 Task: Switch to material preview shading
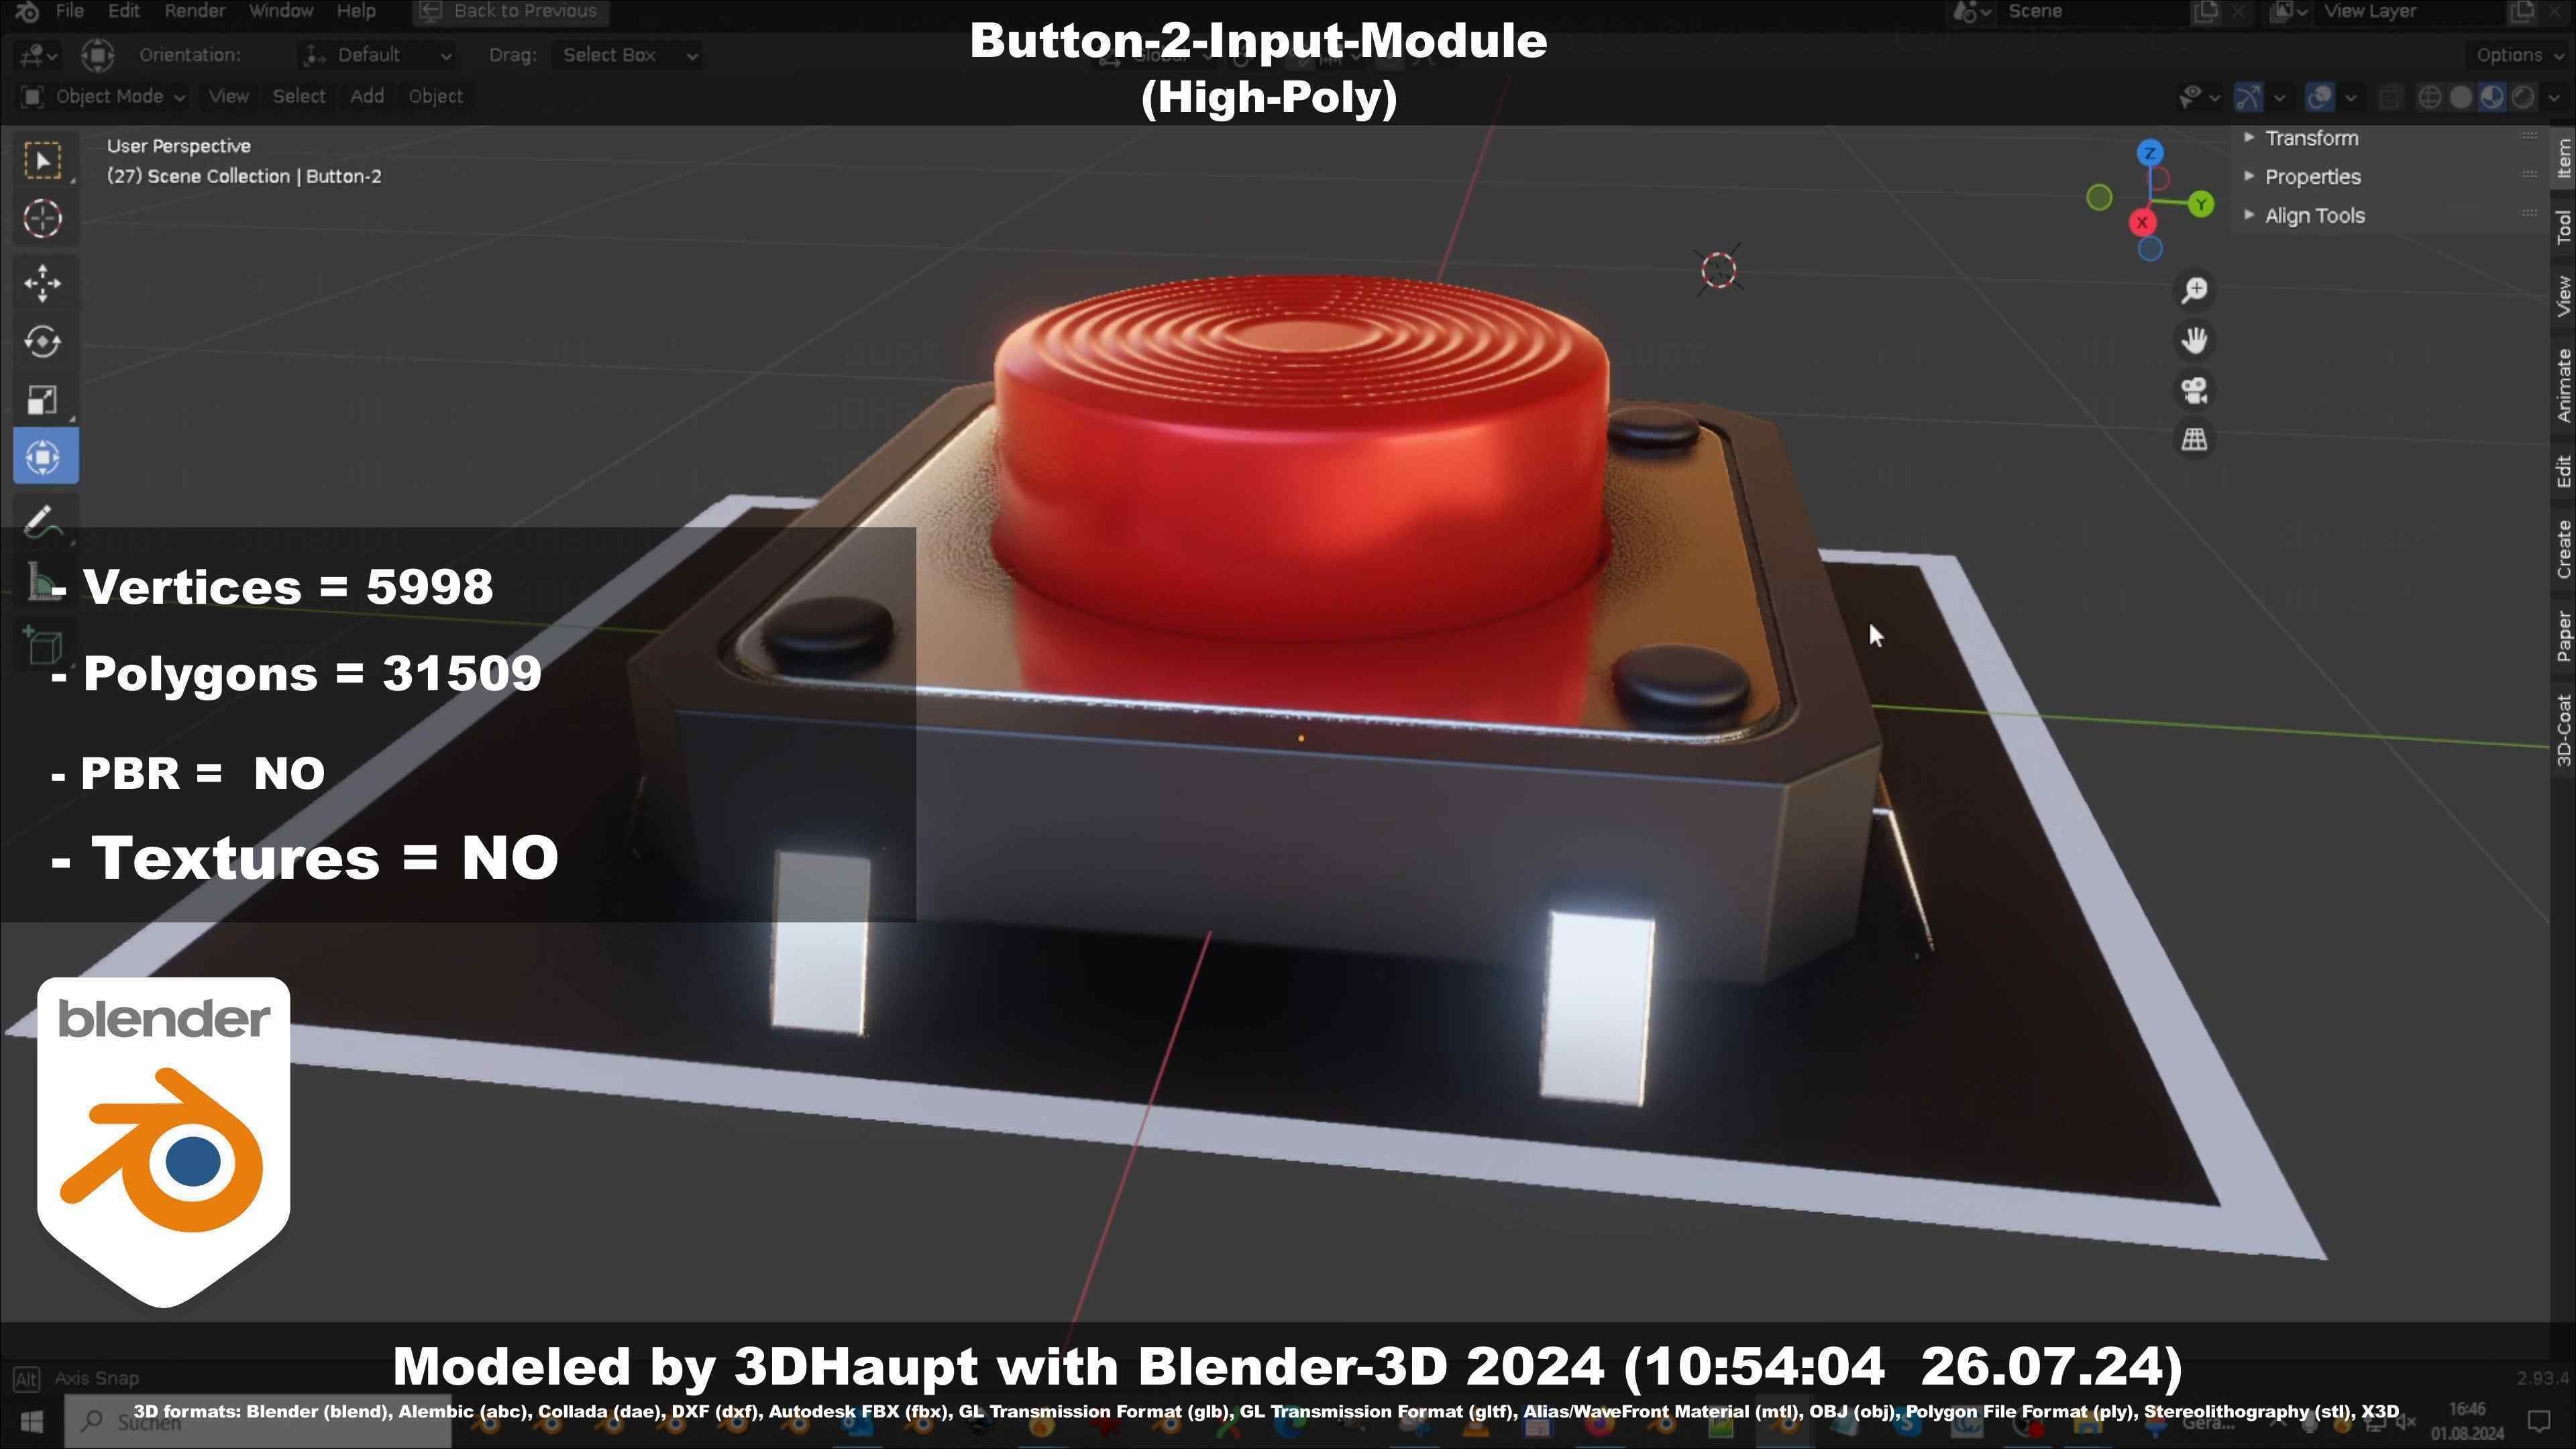click(x=2492, y=97)
